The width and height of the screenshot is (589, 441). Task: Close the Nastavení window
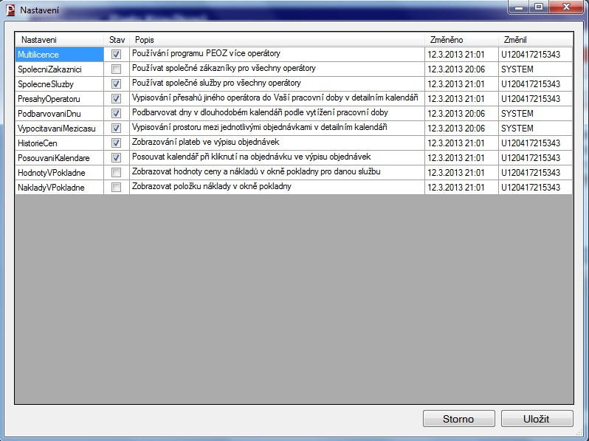566,7
